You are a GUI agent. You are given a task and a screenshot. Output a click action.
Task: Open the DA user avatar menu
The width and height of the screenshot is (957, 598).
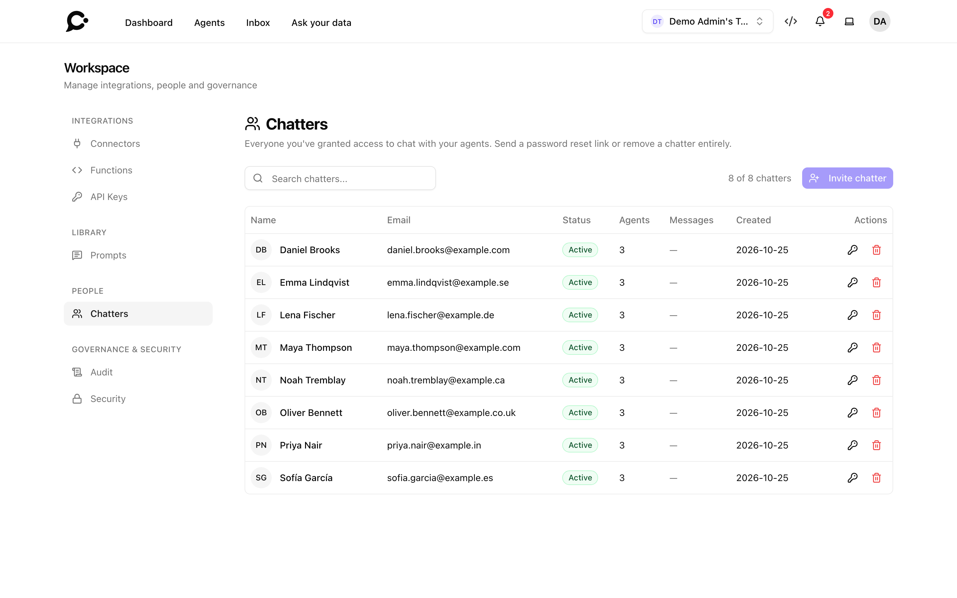[x=880, y=21]
